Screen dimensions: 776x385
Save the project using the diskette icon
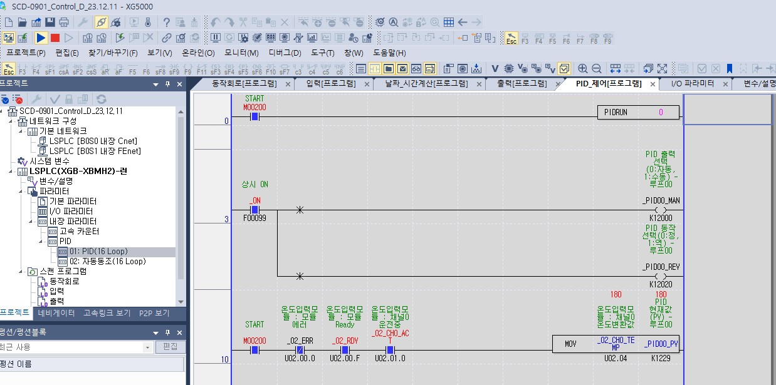point(50,21)
